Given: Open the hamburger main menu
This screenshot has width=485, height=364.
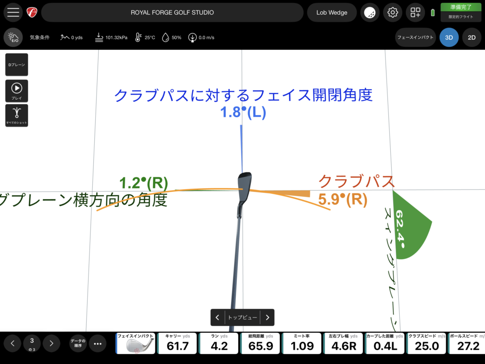Looking at the screenshot, I should [x=13, y=13].
